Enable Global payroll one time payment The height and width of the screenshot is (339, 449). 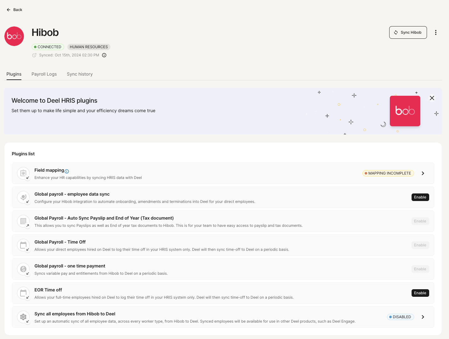[420, 269]
